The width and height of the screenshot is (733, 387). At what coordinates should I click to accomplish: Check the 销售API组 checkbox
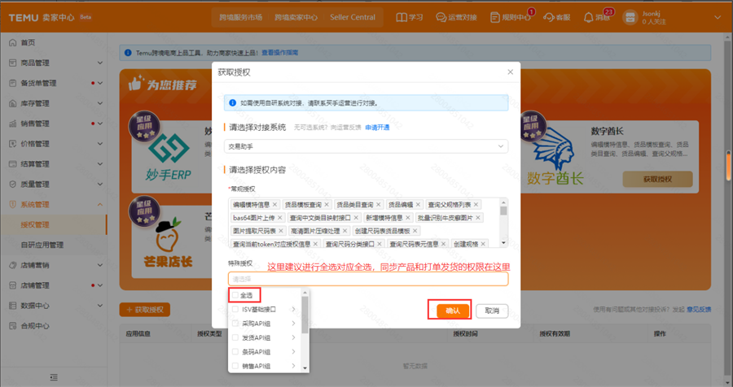[235, 366]
